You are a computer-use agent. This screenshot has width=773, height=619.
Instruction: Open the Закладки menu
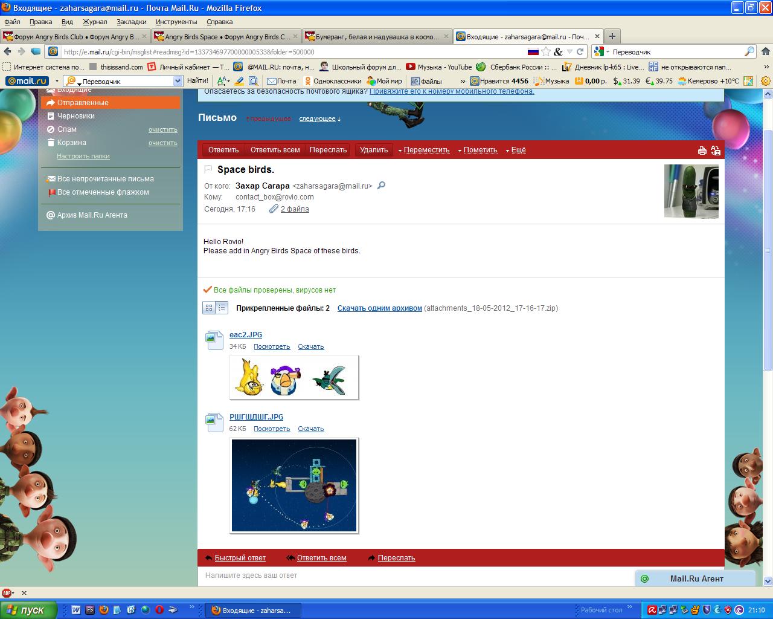point(132,22)
